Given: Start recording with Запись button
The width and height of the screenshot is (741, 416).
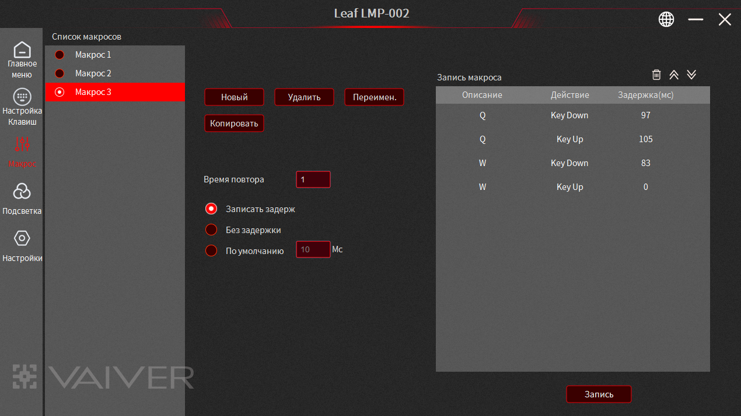Looking at the screenshot, I should click(599, 394).
